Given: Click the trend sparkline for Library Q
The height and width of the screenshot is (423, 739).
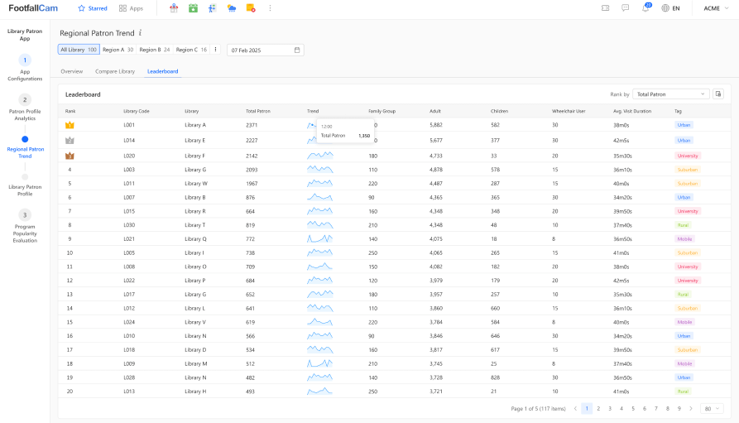Looking at the screenshot, I should pyautogui.click(x=320, y=238).
